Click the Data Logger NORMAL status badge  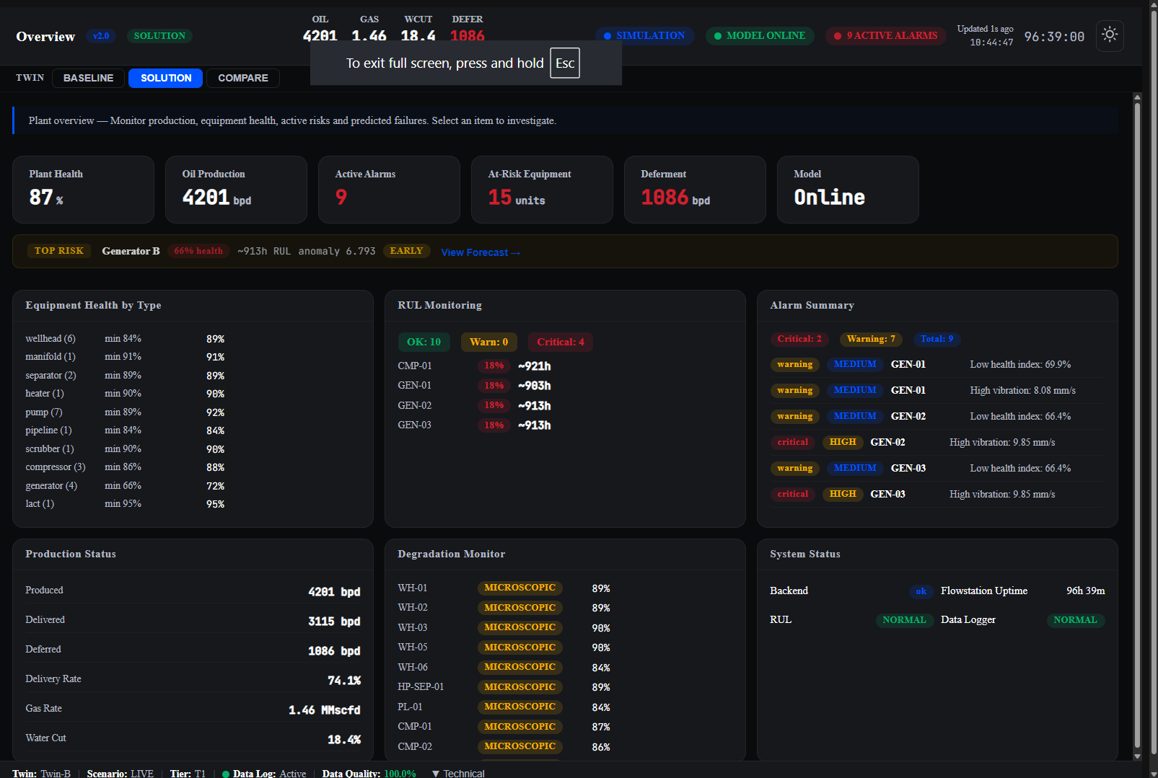pos(1075,620)
